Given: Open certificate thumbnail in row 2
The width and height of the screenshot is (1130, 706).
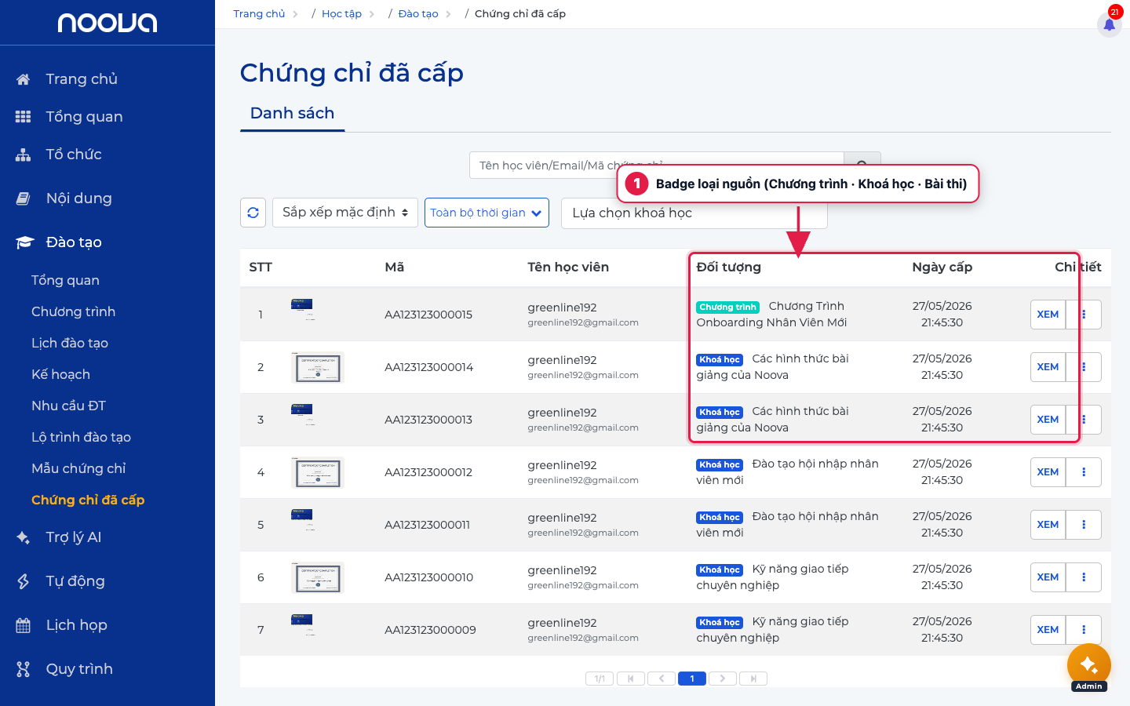Looking at the screenshot, I should pos(318,367).
